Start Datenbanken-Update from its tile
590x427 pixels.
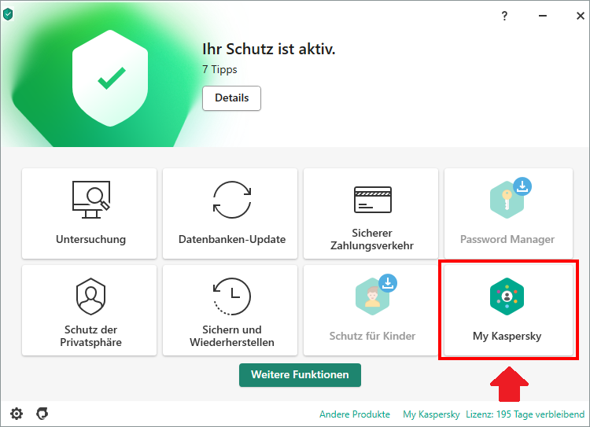pyautogui.click(x=231, y=213)
